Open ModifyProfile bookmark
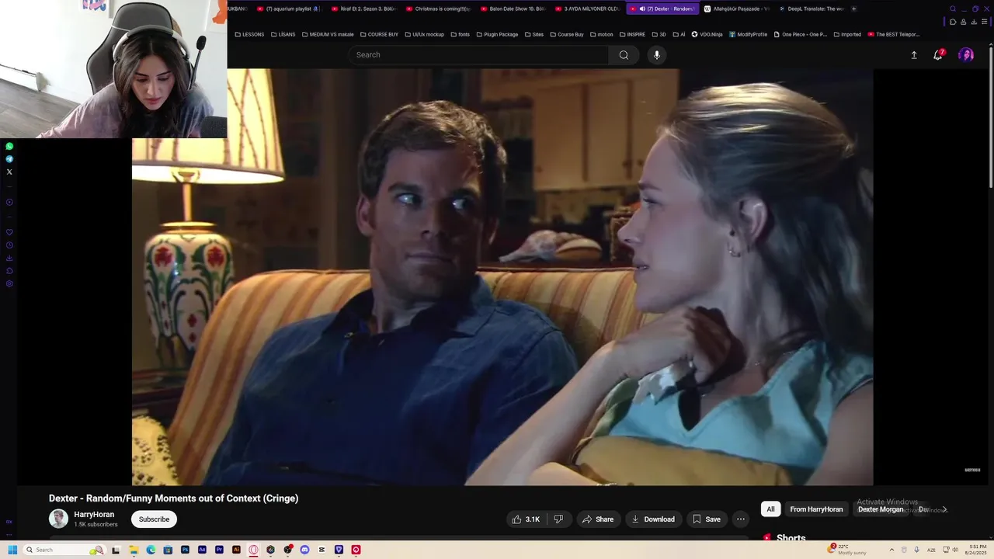The height and width of the screenshot is (559, 994). 748,34
